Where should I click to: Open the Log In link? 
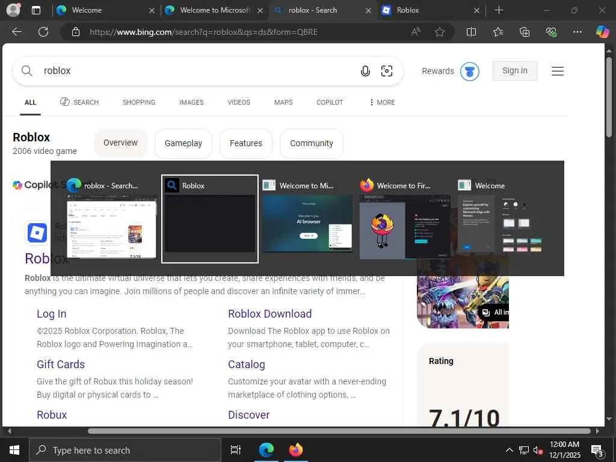tap(52, 314)
